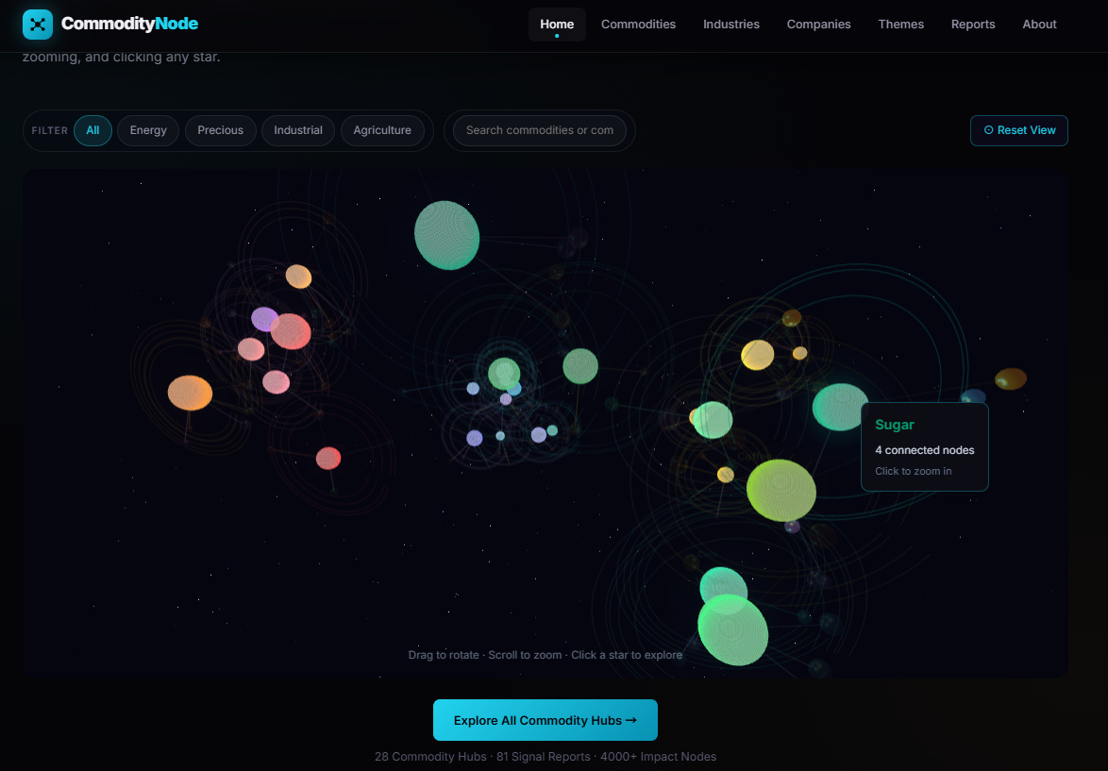
Task: Open the Themes menu
Action: coord(900,24)
